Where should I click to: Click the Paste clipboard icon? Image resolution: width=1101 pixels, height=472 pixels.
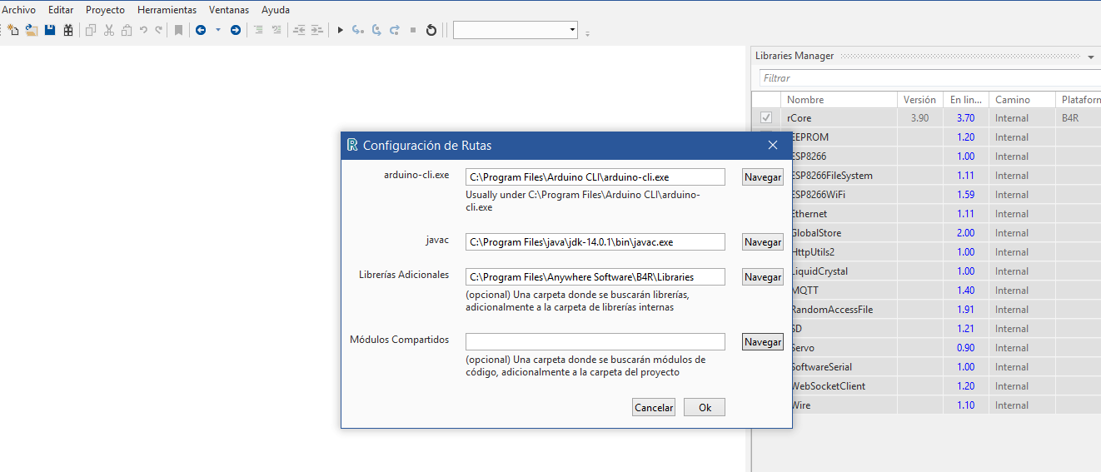[127, 30]
